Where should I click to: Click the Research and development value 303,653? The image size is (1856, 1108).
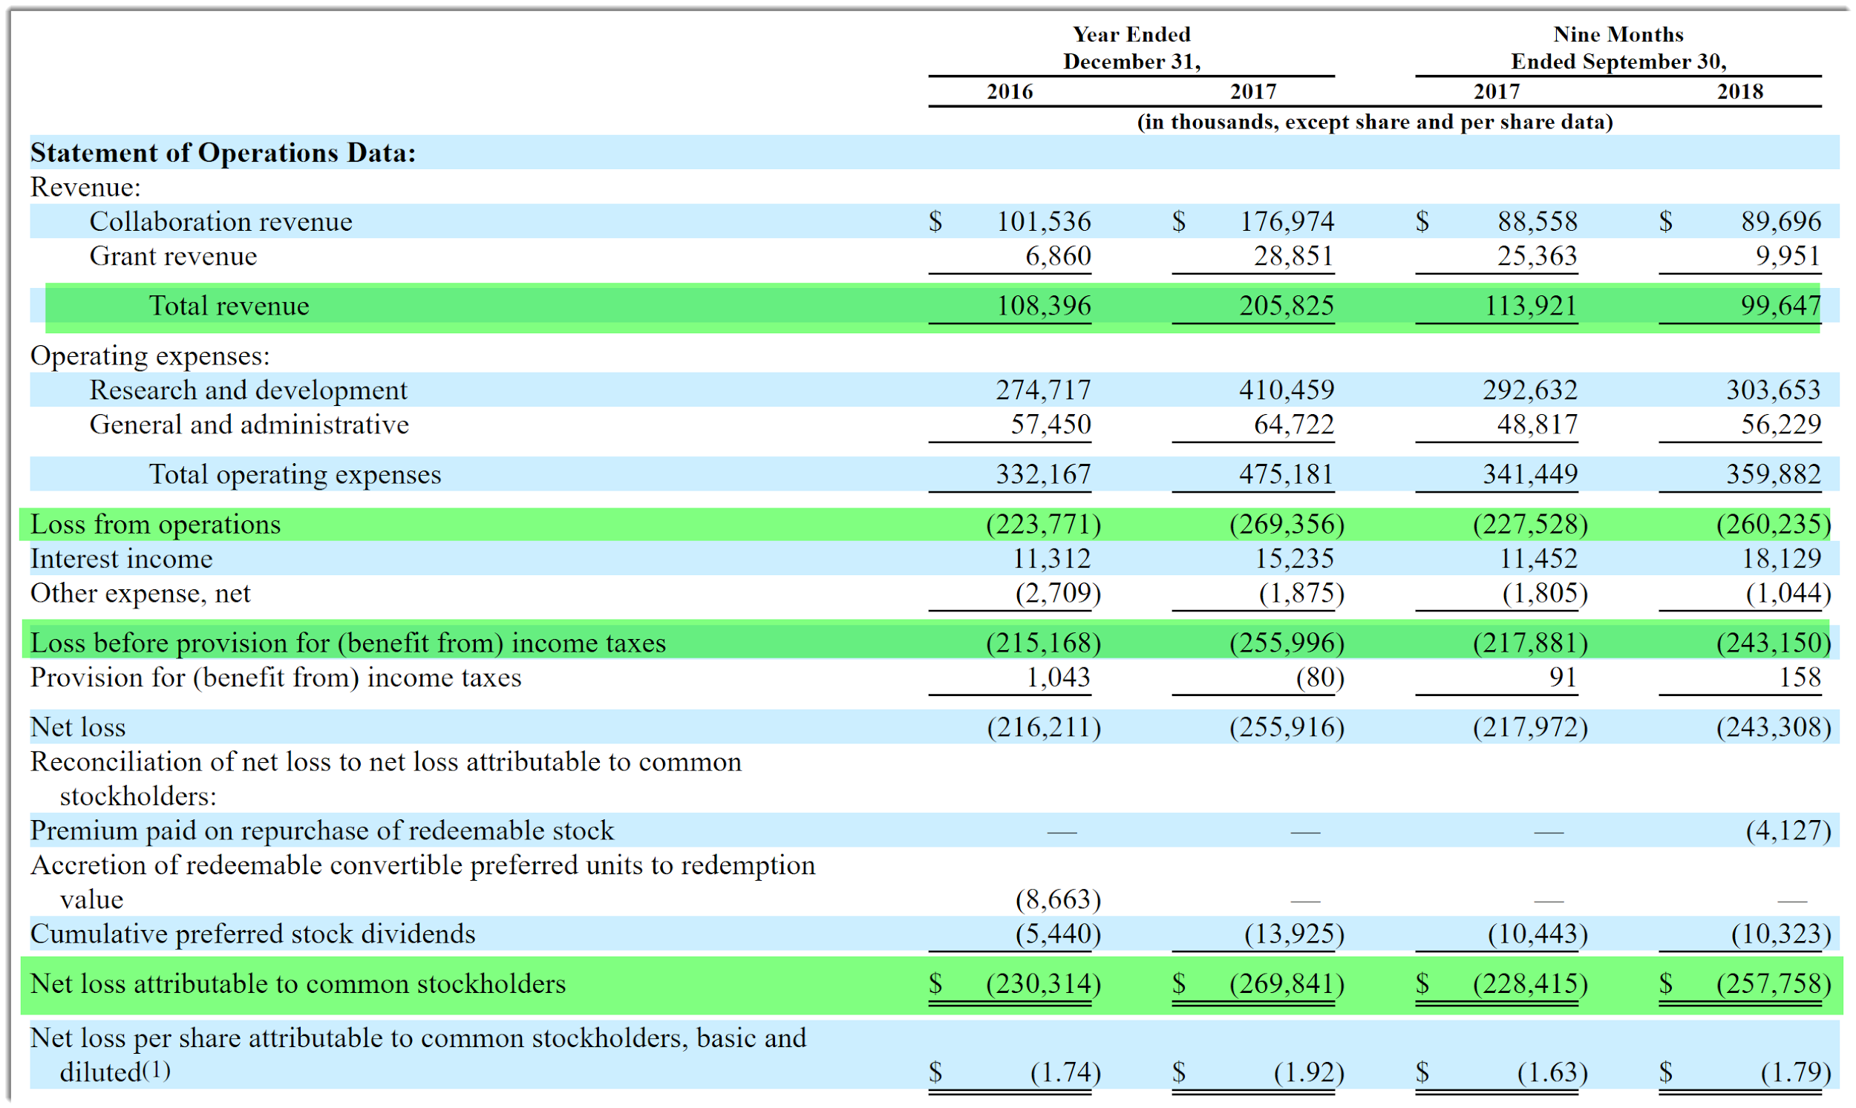1773,390
